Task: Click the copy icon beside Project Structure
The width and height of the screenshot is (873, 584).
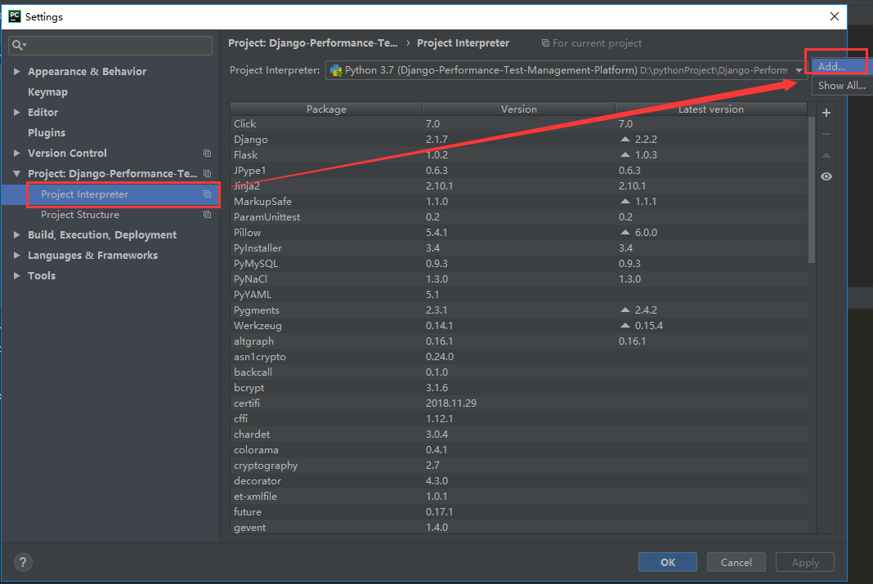Action: (x=207, y=215)
